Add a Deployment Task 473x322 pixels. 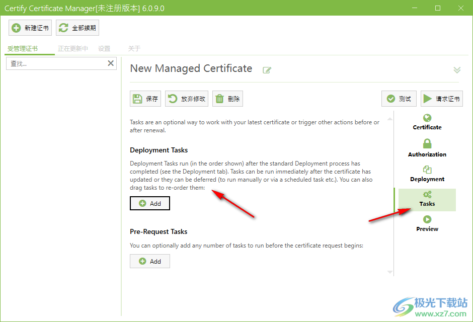click(150, 203)
